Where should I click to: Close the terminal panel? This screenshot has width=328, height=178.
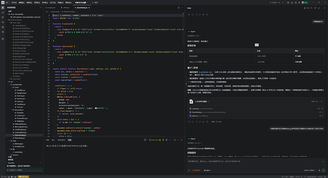point(182,140)
